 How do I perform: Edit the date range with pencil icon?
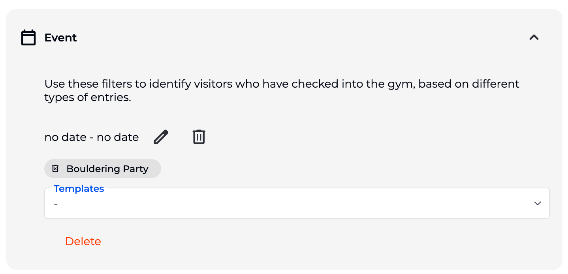tap(161, 137)
